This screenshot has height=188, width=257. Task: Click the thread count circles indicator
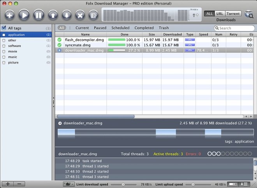click(229, 154)
